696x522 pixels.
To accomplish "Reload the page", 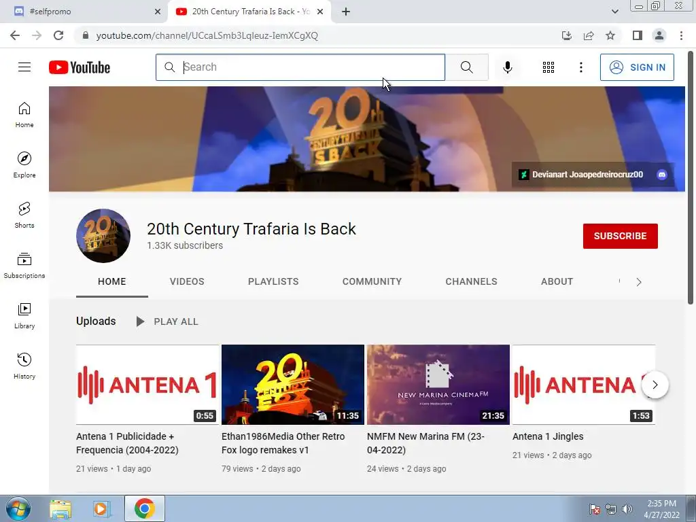I will pyautogui.click(x=58, y=35).
